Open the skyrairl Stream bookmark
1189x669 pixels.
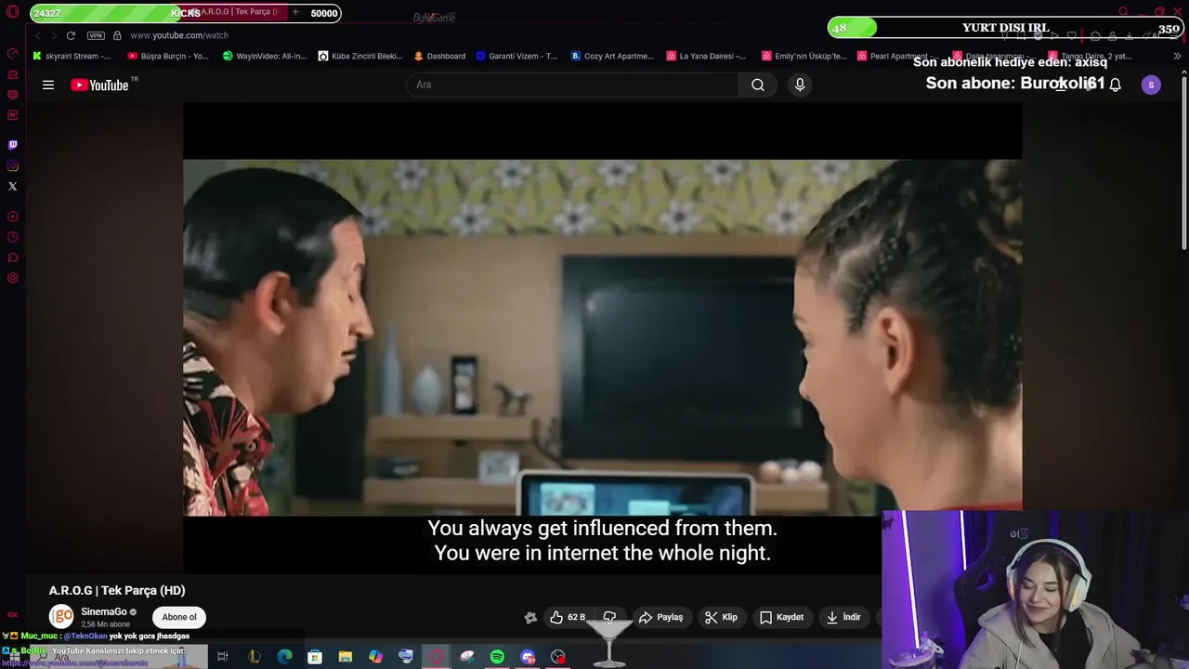coord(72,56)
